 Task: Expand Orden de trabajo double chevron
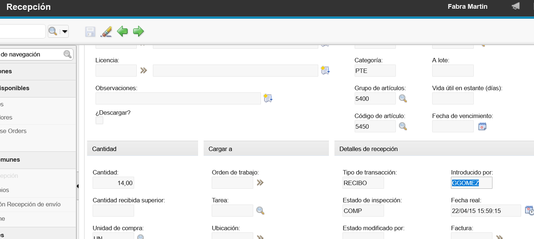[260, 183]
